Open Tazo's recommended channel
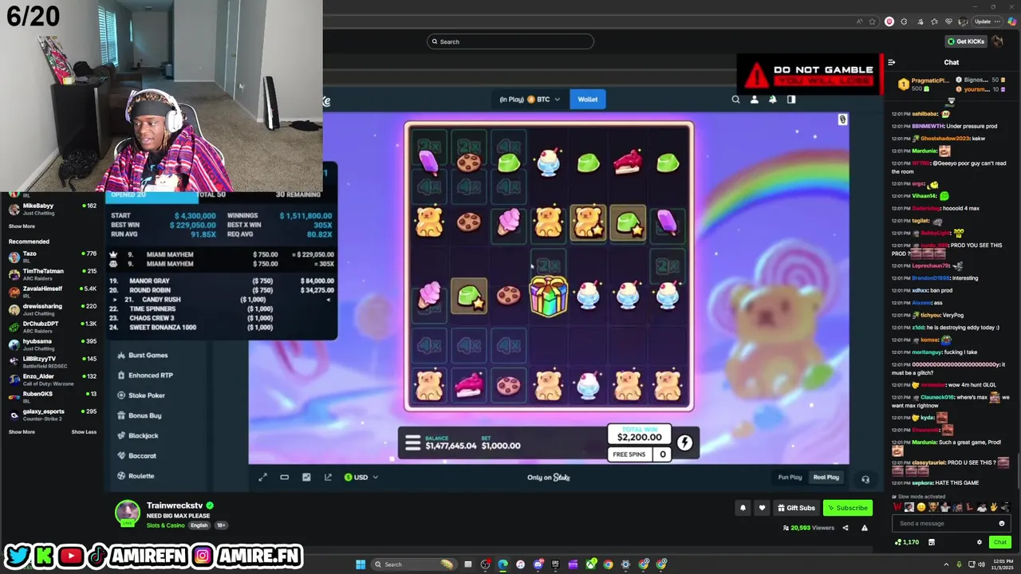Screen dimensions: 1021x574 pos(52,256)
